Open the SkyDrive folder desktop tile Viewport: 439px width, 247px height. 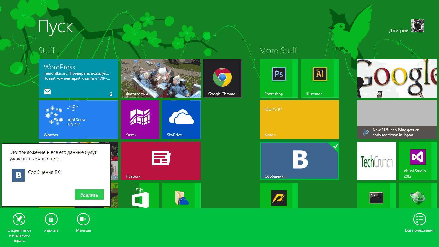181,196
